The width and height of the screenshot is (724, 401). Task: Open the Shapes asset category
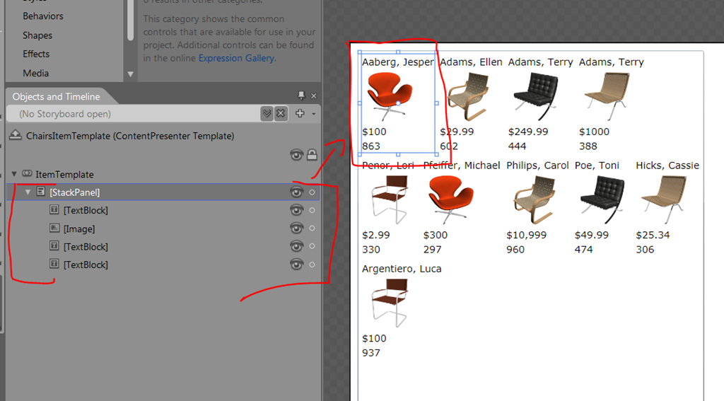37,35
